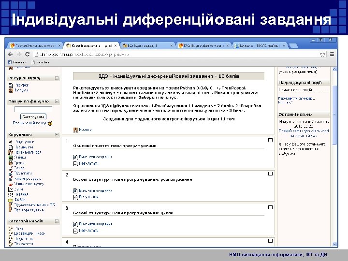348x261 pixels.
Task: Click Редагувати in the Керування block
Action: (x=24, y=142)
